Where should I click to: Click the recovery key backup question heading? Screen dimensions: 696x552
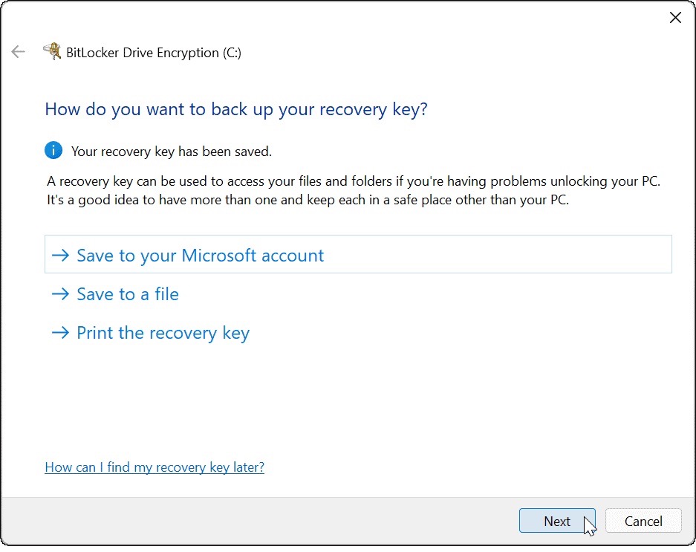236,109
